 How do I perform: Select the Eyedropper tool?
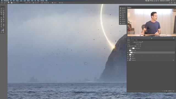1,14
